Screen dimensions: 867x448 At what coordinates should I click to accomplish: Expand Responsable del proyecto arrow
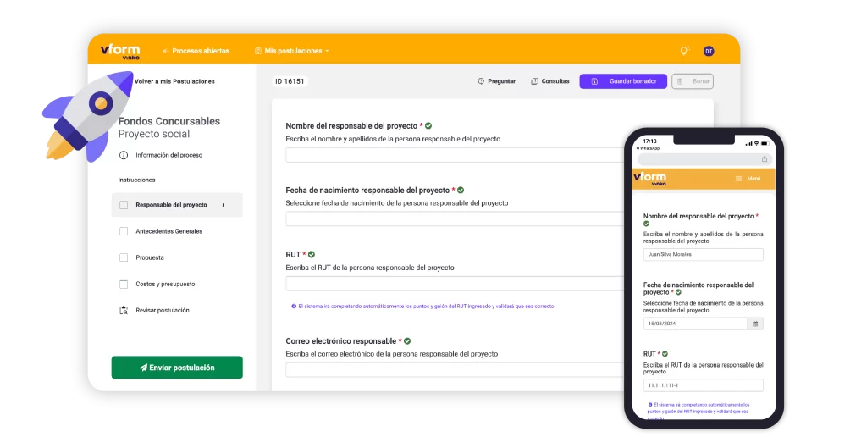[x=224, y=205]
